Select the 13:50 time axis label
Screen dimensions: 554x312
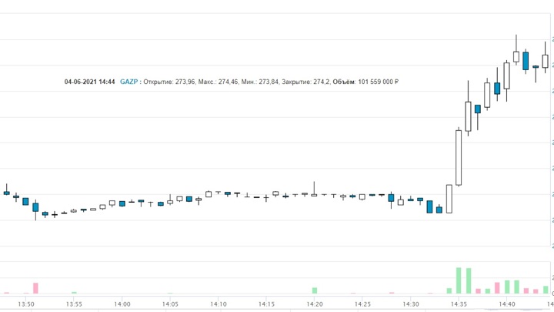tap(26, 304)
